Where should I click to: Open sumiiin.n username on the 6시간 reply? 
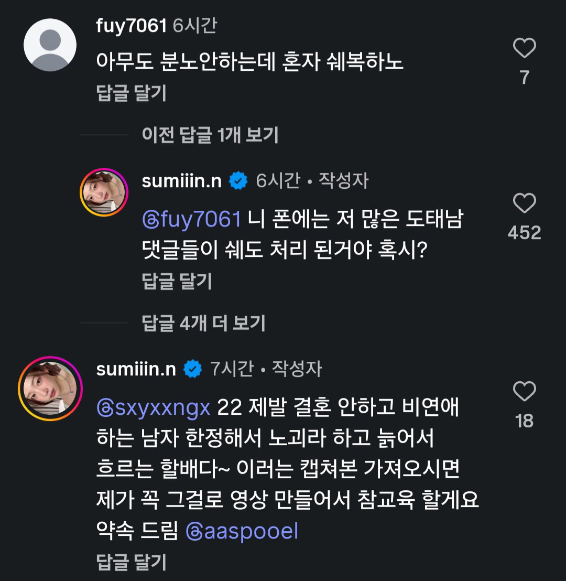click(x=181, y=181)
